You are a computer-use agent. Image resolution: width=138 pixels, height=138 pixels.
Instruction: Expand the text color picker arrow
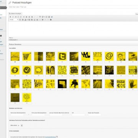click(27, 20)
